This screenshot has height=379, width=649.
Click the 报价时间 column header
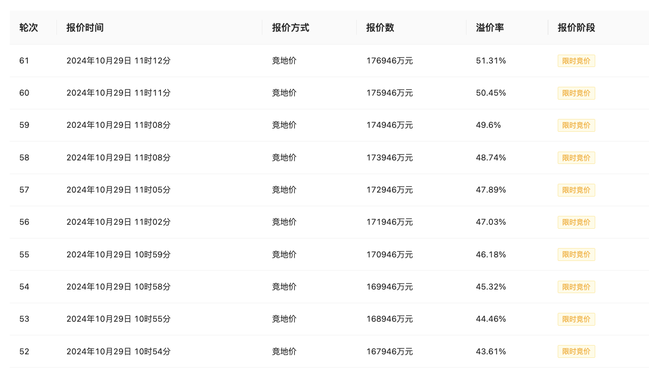tap(85, 28)
